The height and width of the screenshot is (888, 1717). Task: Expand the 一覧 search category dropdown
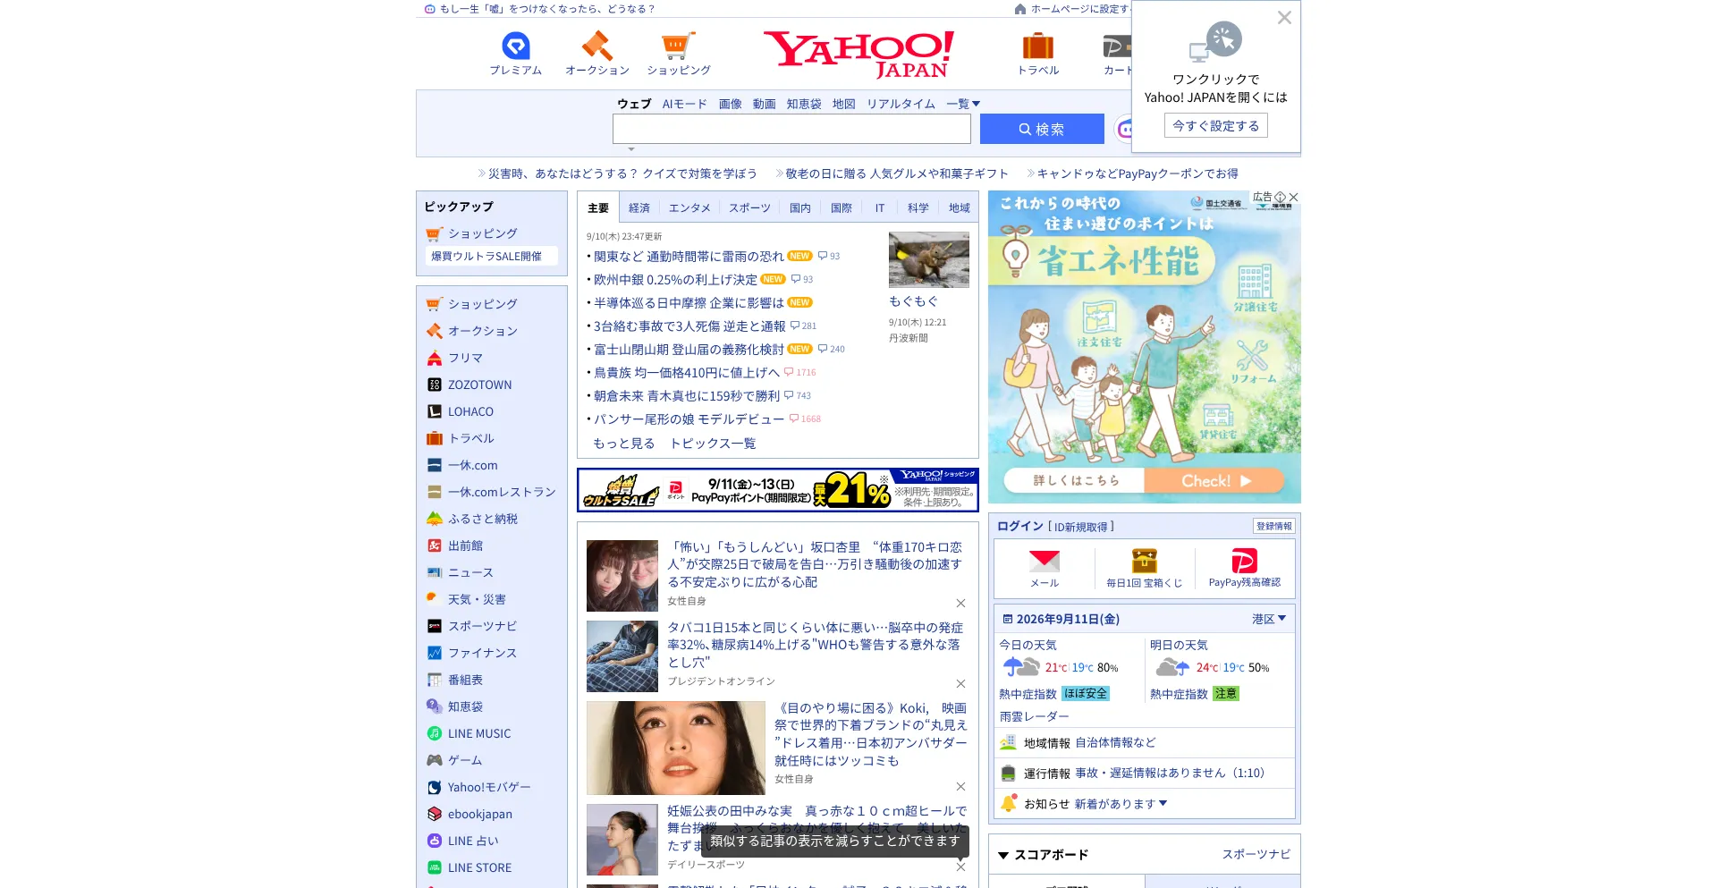(x=964, y=104)
